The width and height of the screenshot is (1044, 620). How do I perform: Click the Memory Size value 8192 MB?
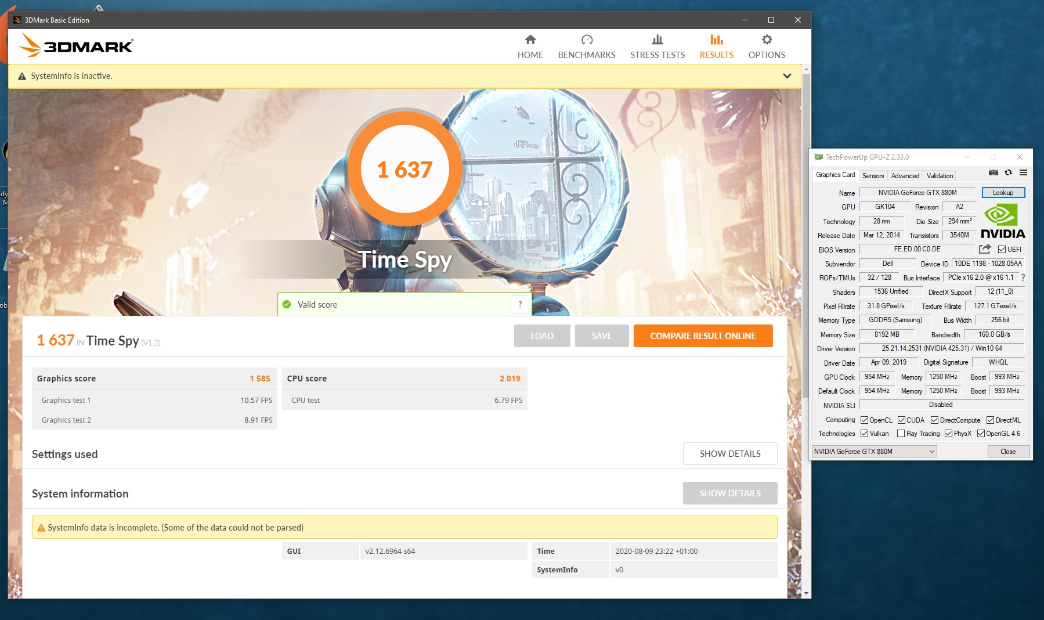pos(886,334)
